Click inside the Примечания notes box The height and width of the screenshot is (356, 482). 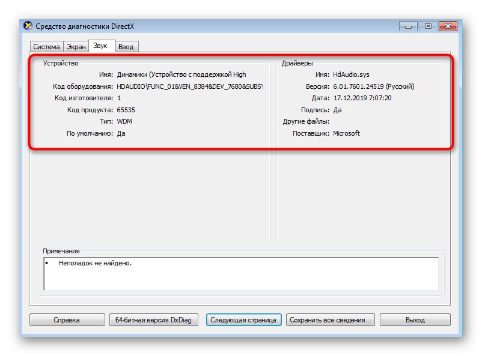[242, 274]
